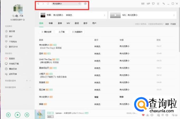
Task: Open the album card 伟大的渺小 chevron
Action: pyautogui.click(x=105, y=15)
